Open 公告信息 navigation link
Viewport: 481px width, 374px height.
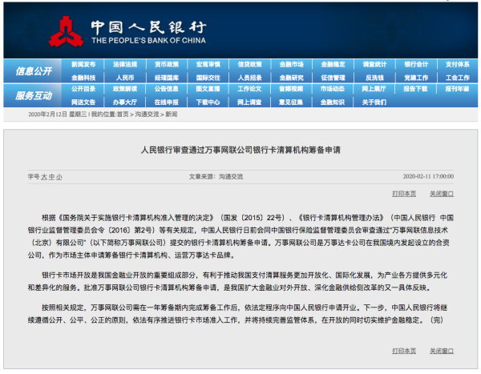[x=167, y=89]
